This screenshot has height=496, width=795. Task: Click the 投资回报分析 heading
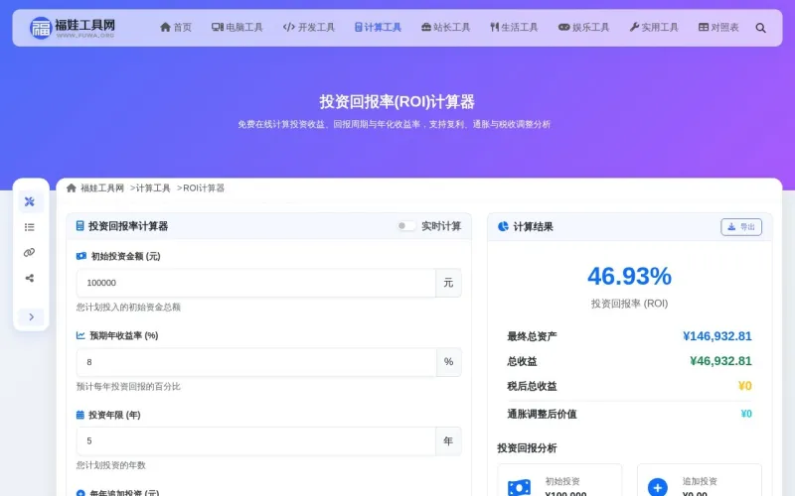pyautogui.click(x=527, y=448)
